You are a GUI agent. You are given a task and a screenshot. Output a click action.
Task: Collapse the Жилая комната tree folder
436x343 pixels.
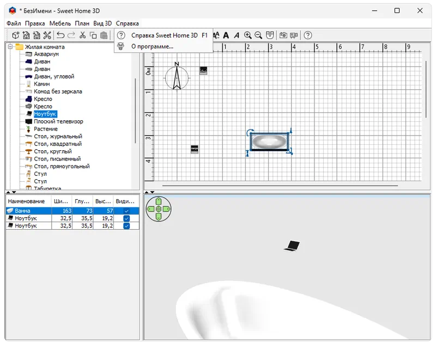click(x=10, y=46)
